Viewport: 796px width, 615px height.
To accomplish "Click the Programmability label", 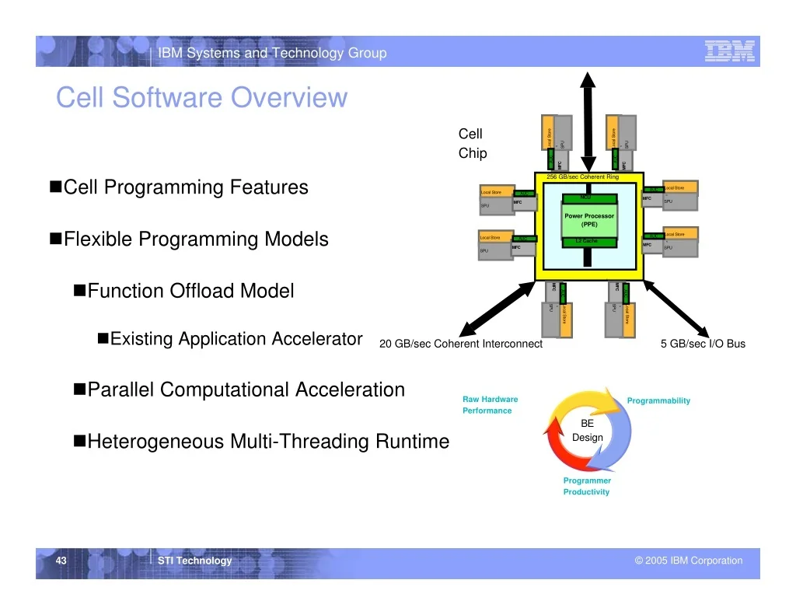I will [x=658, y=400].
